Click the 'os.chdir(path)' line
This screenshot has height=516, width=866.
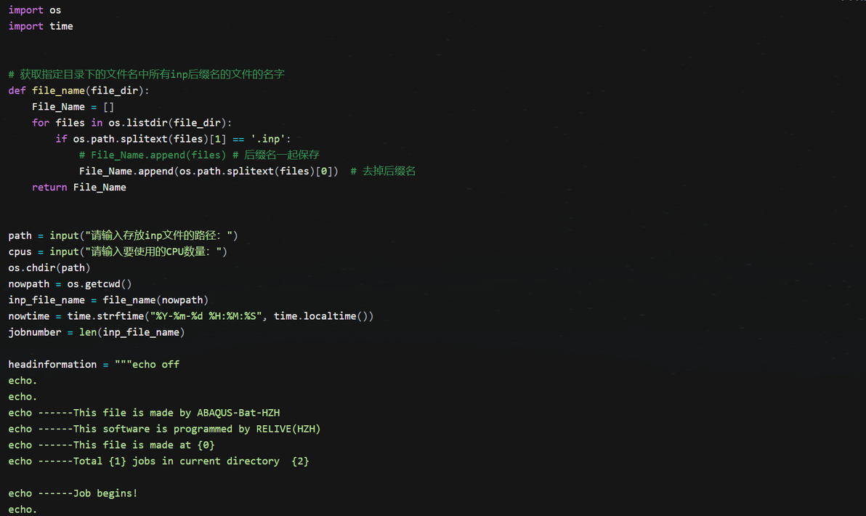click(49, 267)
